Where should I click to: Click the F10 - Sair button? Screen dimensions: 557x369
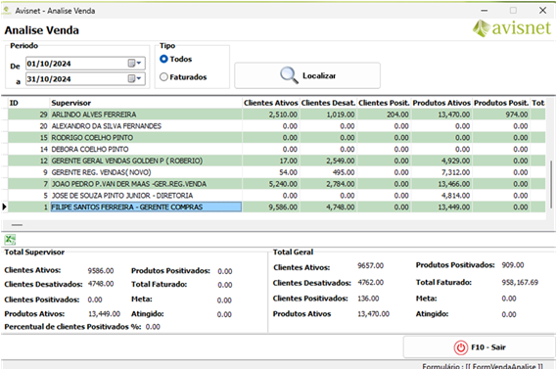(480, 347)
